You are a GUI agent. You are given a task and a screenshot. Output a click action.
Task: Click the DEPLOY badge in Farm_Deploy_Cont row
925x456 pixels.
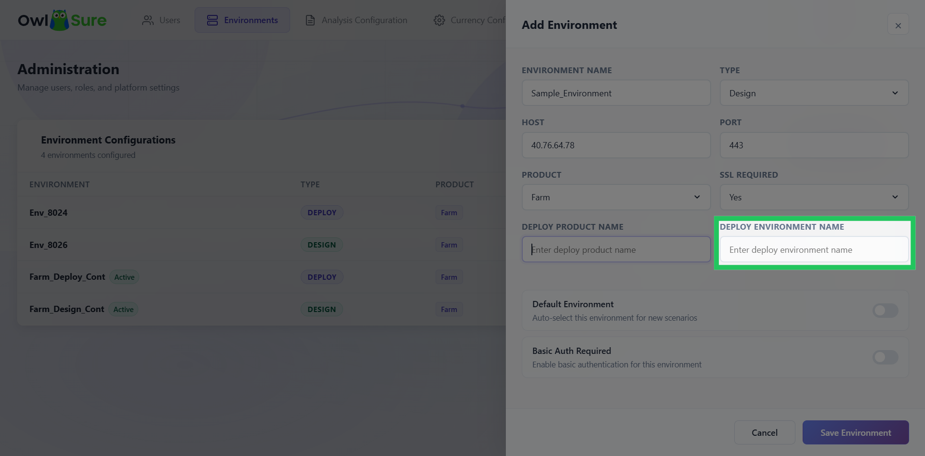click(x=322, y=277)
